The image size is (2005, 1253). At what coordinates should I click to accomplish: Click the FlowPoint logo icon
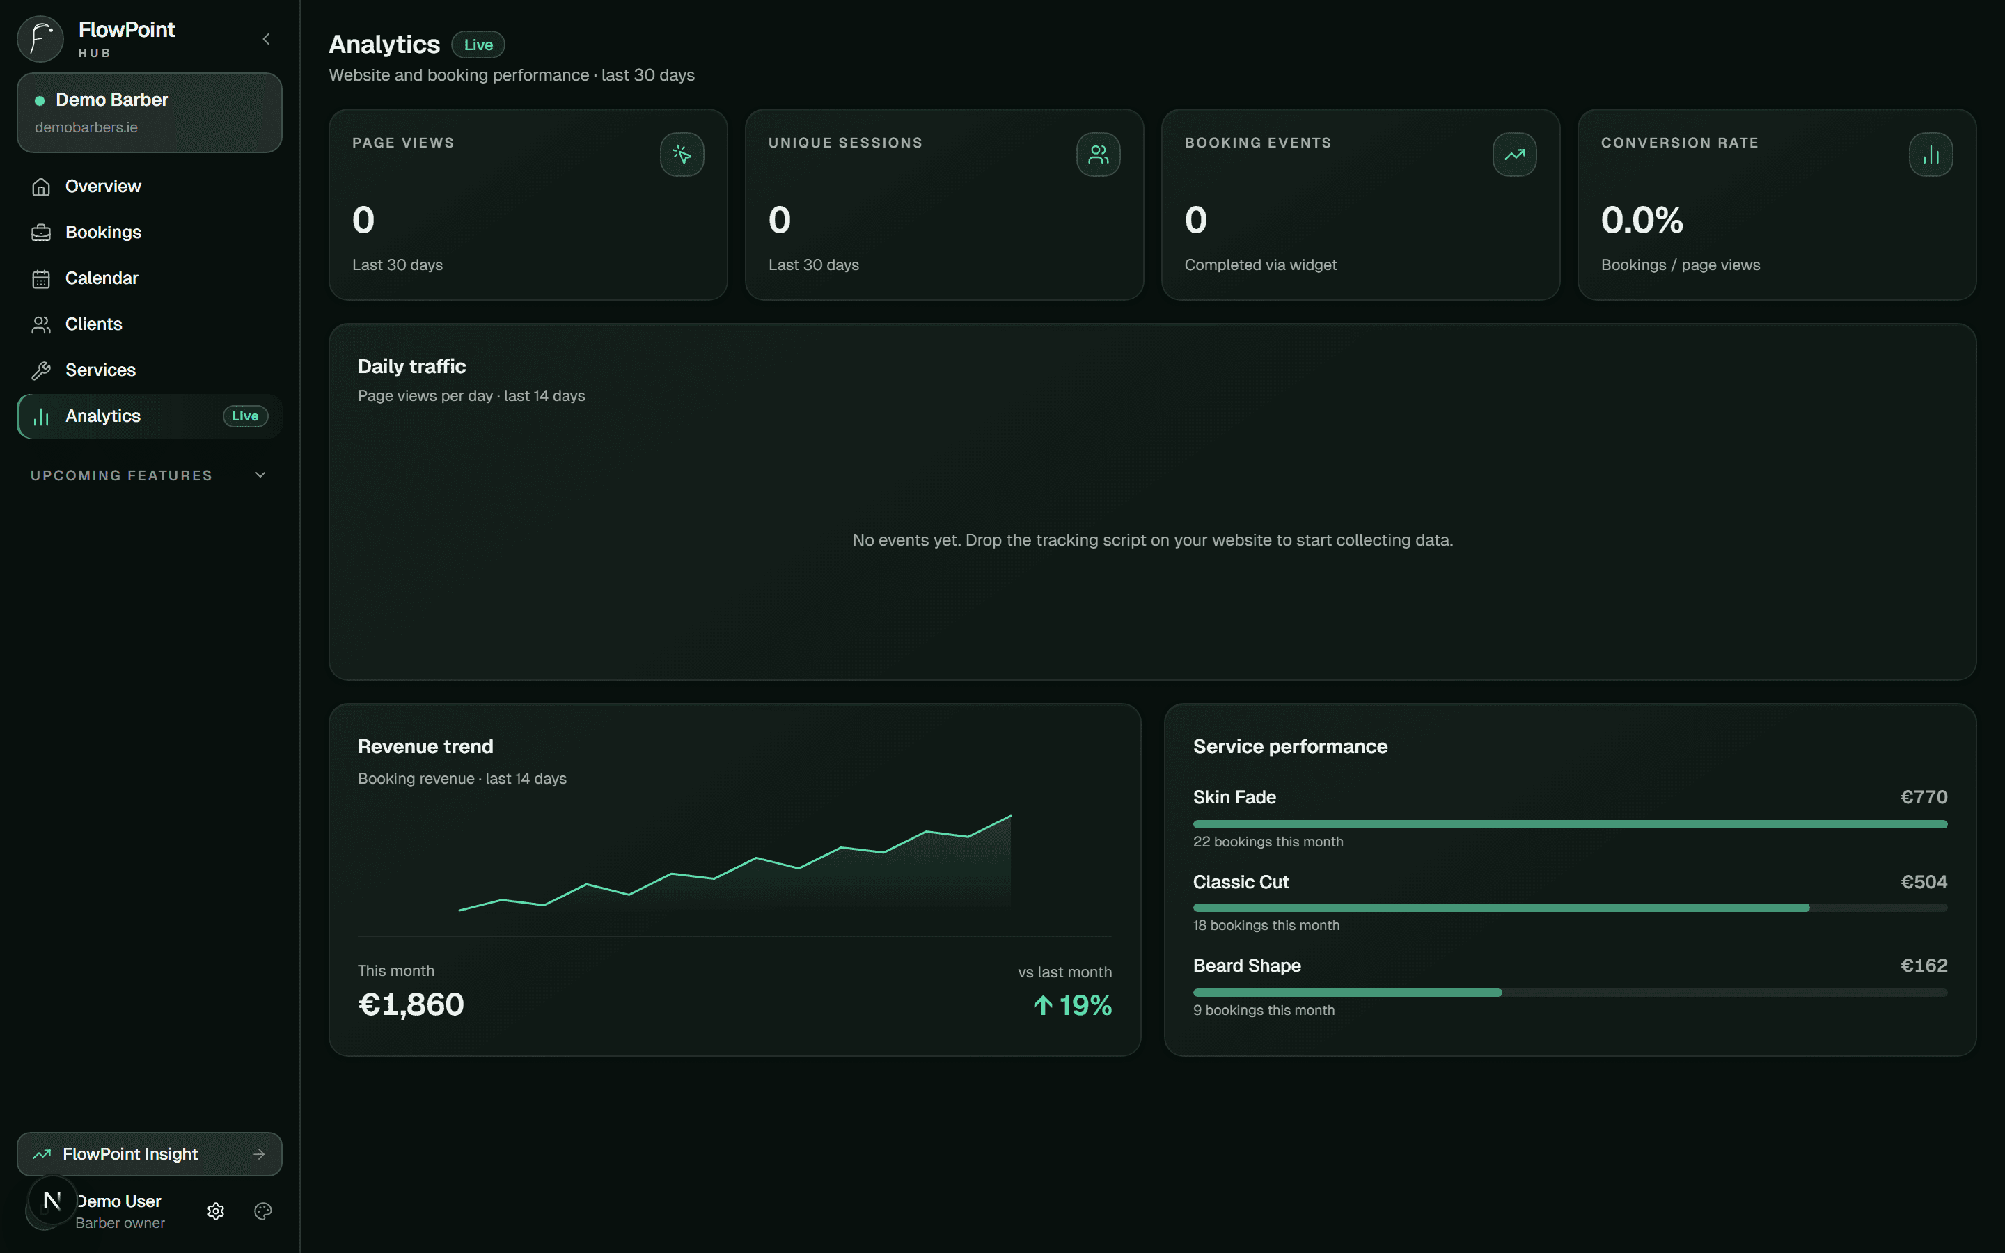coord(40,39)
